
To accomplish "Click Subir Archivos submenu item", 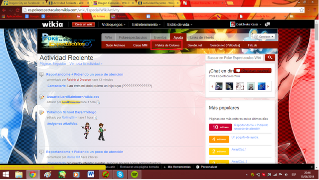I will pos(115,45).
